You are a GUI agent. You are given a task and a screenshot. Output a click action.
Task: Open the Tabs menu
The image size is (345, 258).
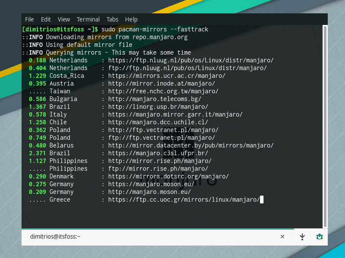pyautogui.click(x=112, y=19)
